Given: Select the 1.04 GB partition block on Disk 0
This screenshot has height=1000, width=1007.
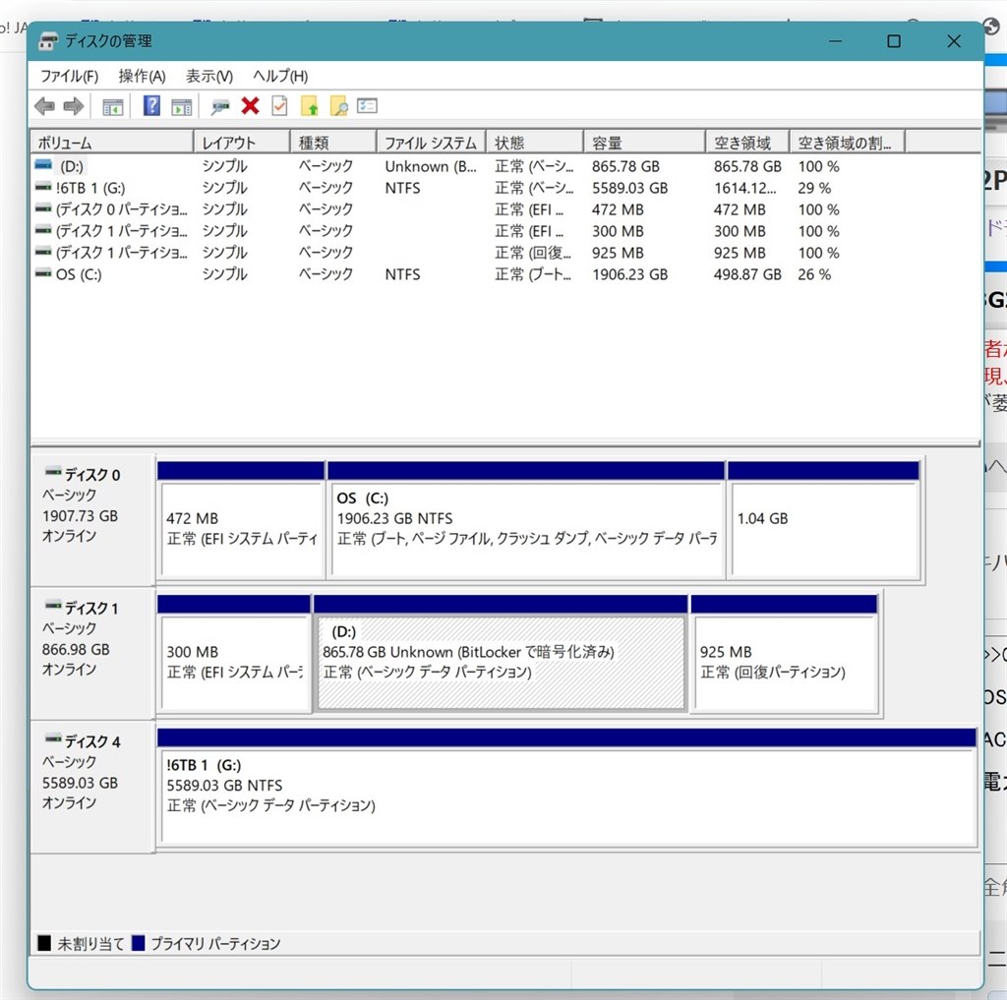Looking at the screenshot, I should click(824, 519).
